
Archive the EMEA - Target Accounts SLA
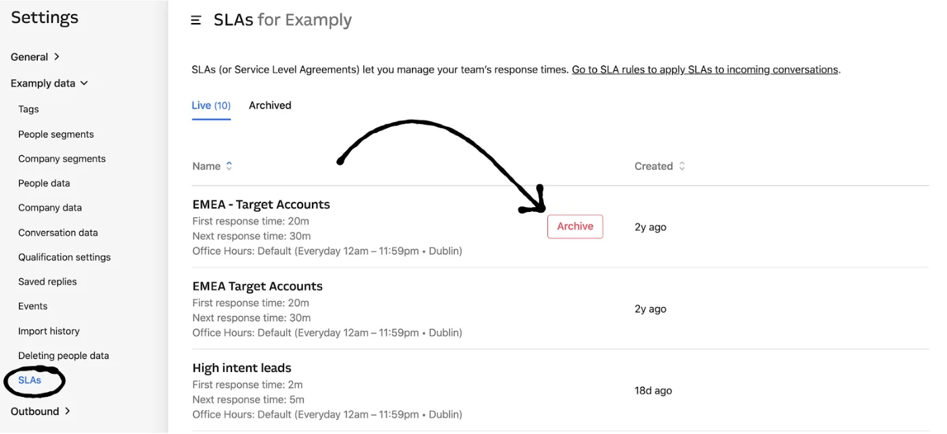pyautogui.click(x=574, y=227)
